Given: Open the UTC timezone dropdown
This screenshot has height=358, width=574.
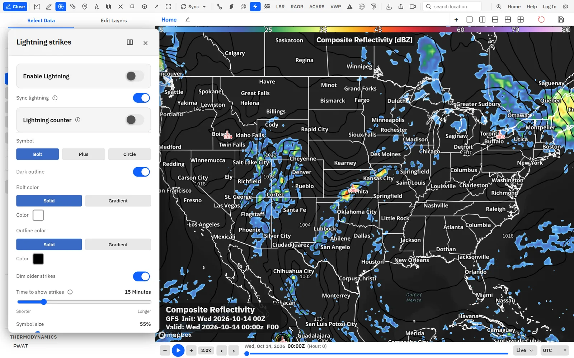Looking at the screenshot, I should point(555,350).
